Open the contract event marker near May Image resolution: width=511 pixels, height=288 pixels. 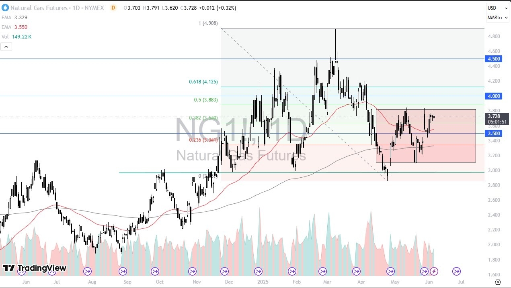[390, 272]
